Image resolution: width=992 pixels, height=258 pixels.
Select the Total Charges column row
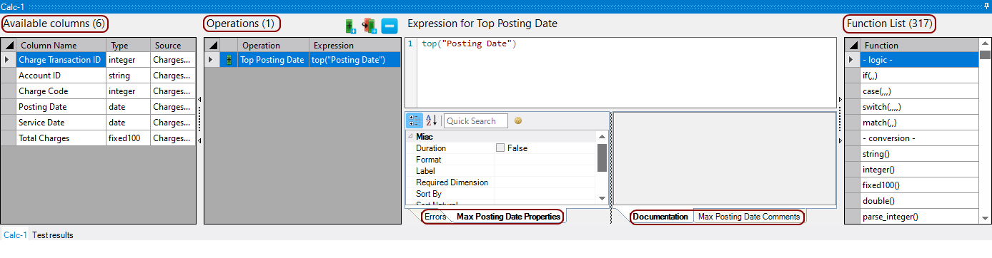(99, 138)
